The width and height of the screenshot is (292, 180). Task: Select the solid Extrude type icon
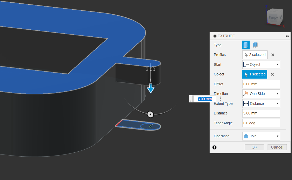click(246, 45)
